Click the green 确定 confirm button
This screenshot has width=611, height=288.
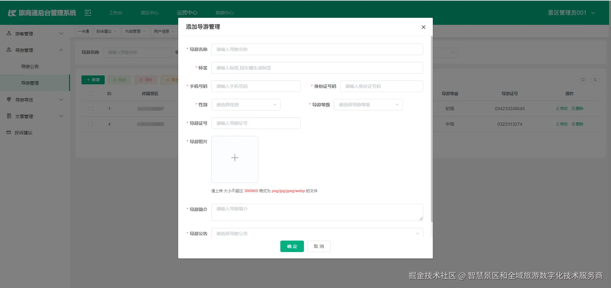tap(292, 246)
